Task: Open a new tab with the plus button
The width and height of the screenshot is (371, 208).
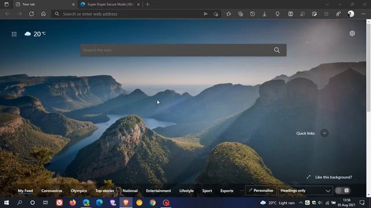Action: click(x=147, y=4)
